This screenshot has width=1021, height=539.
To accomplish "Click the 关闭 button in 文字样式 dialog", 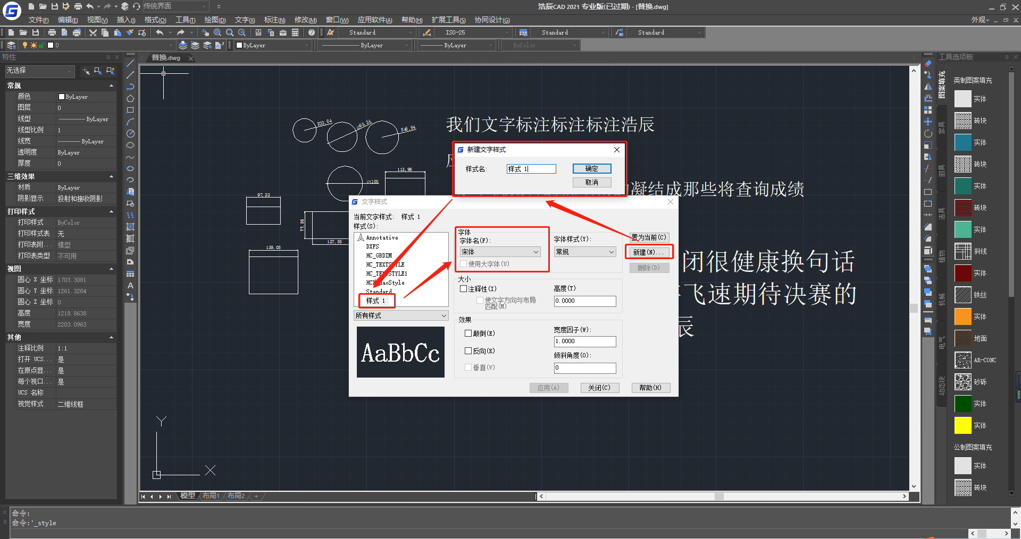I will click(x=599, y=388).
